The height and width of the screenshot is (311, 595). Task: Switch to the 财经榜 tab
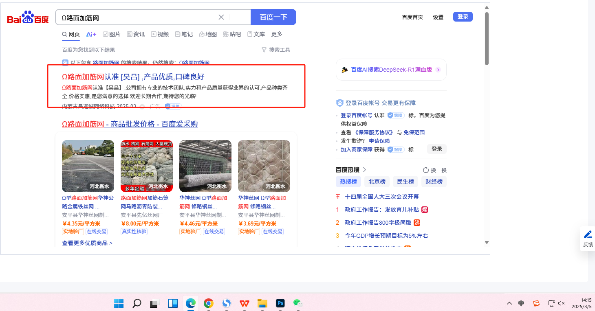coord(434,182)
